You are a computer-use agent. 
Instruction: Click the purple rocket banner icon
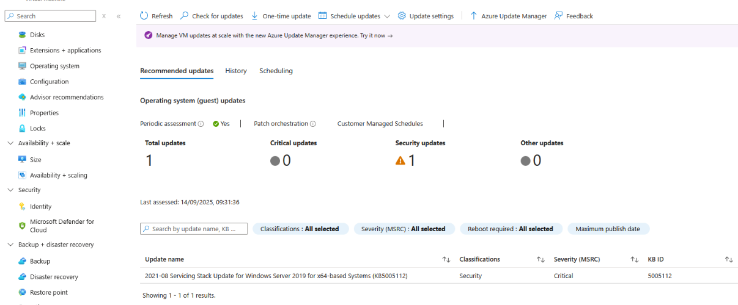click(x=148, y=35)
